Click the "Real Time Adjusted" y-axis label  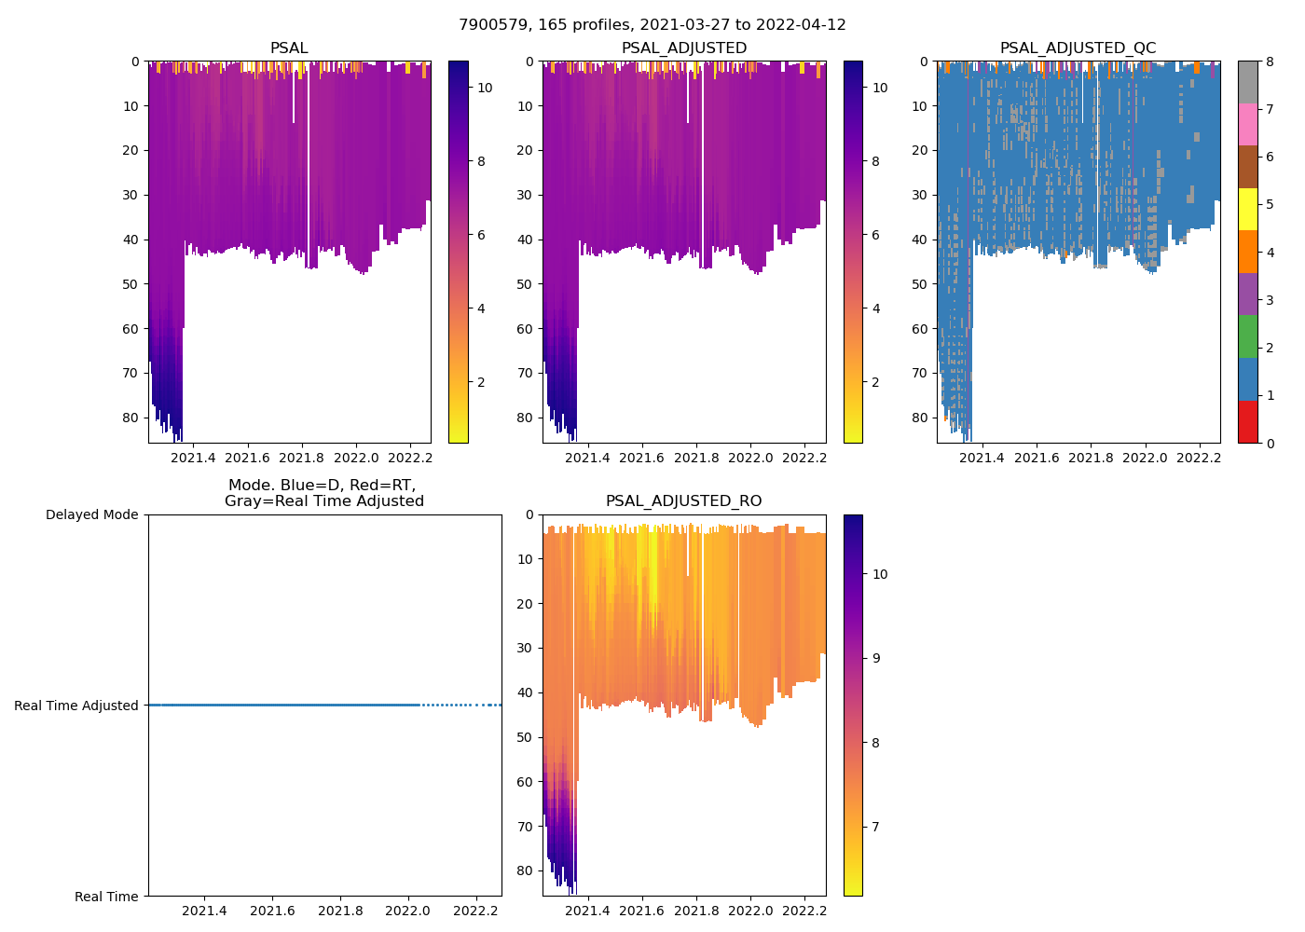(x=76, y=706)
